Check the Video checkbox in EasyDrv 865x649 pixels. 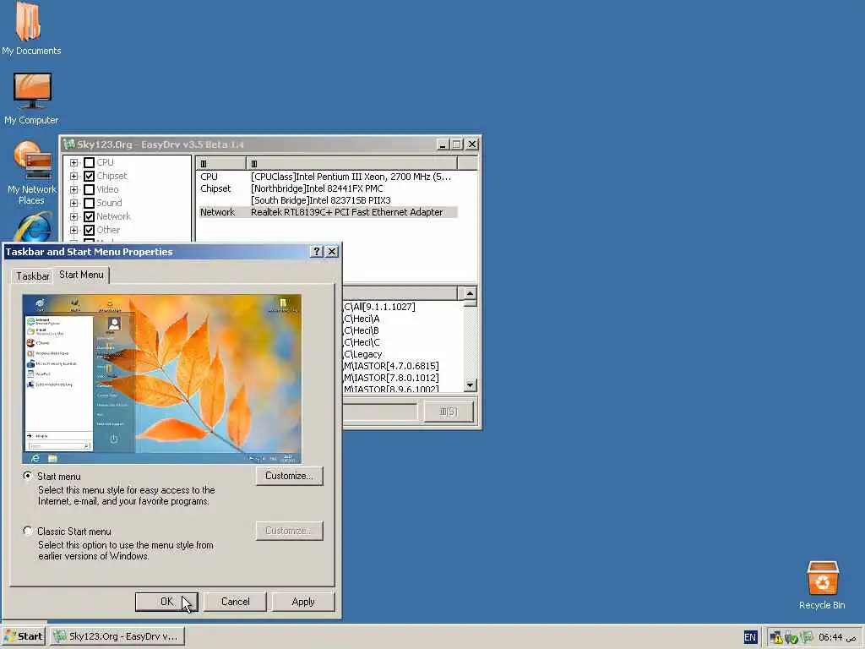click(x=89, y=189)
